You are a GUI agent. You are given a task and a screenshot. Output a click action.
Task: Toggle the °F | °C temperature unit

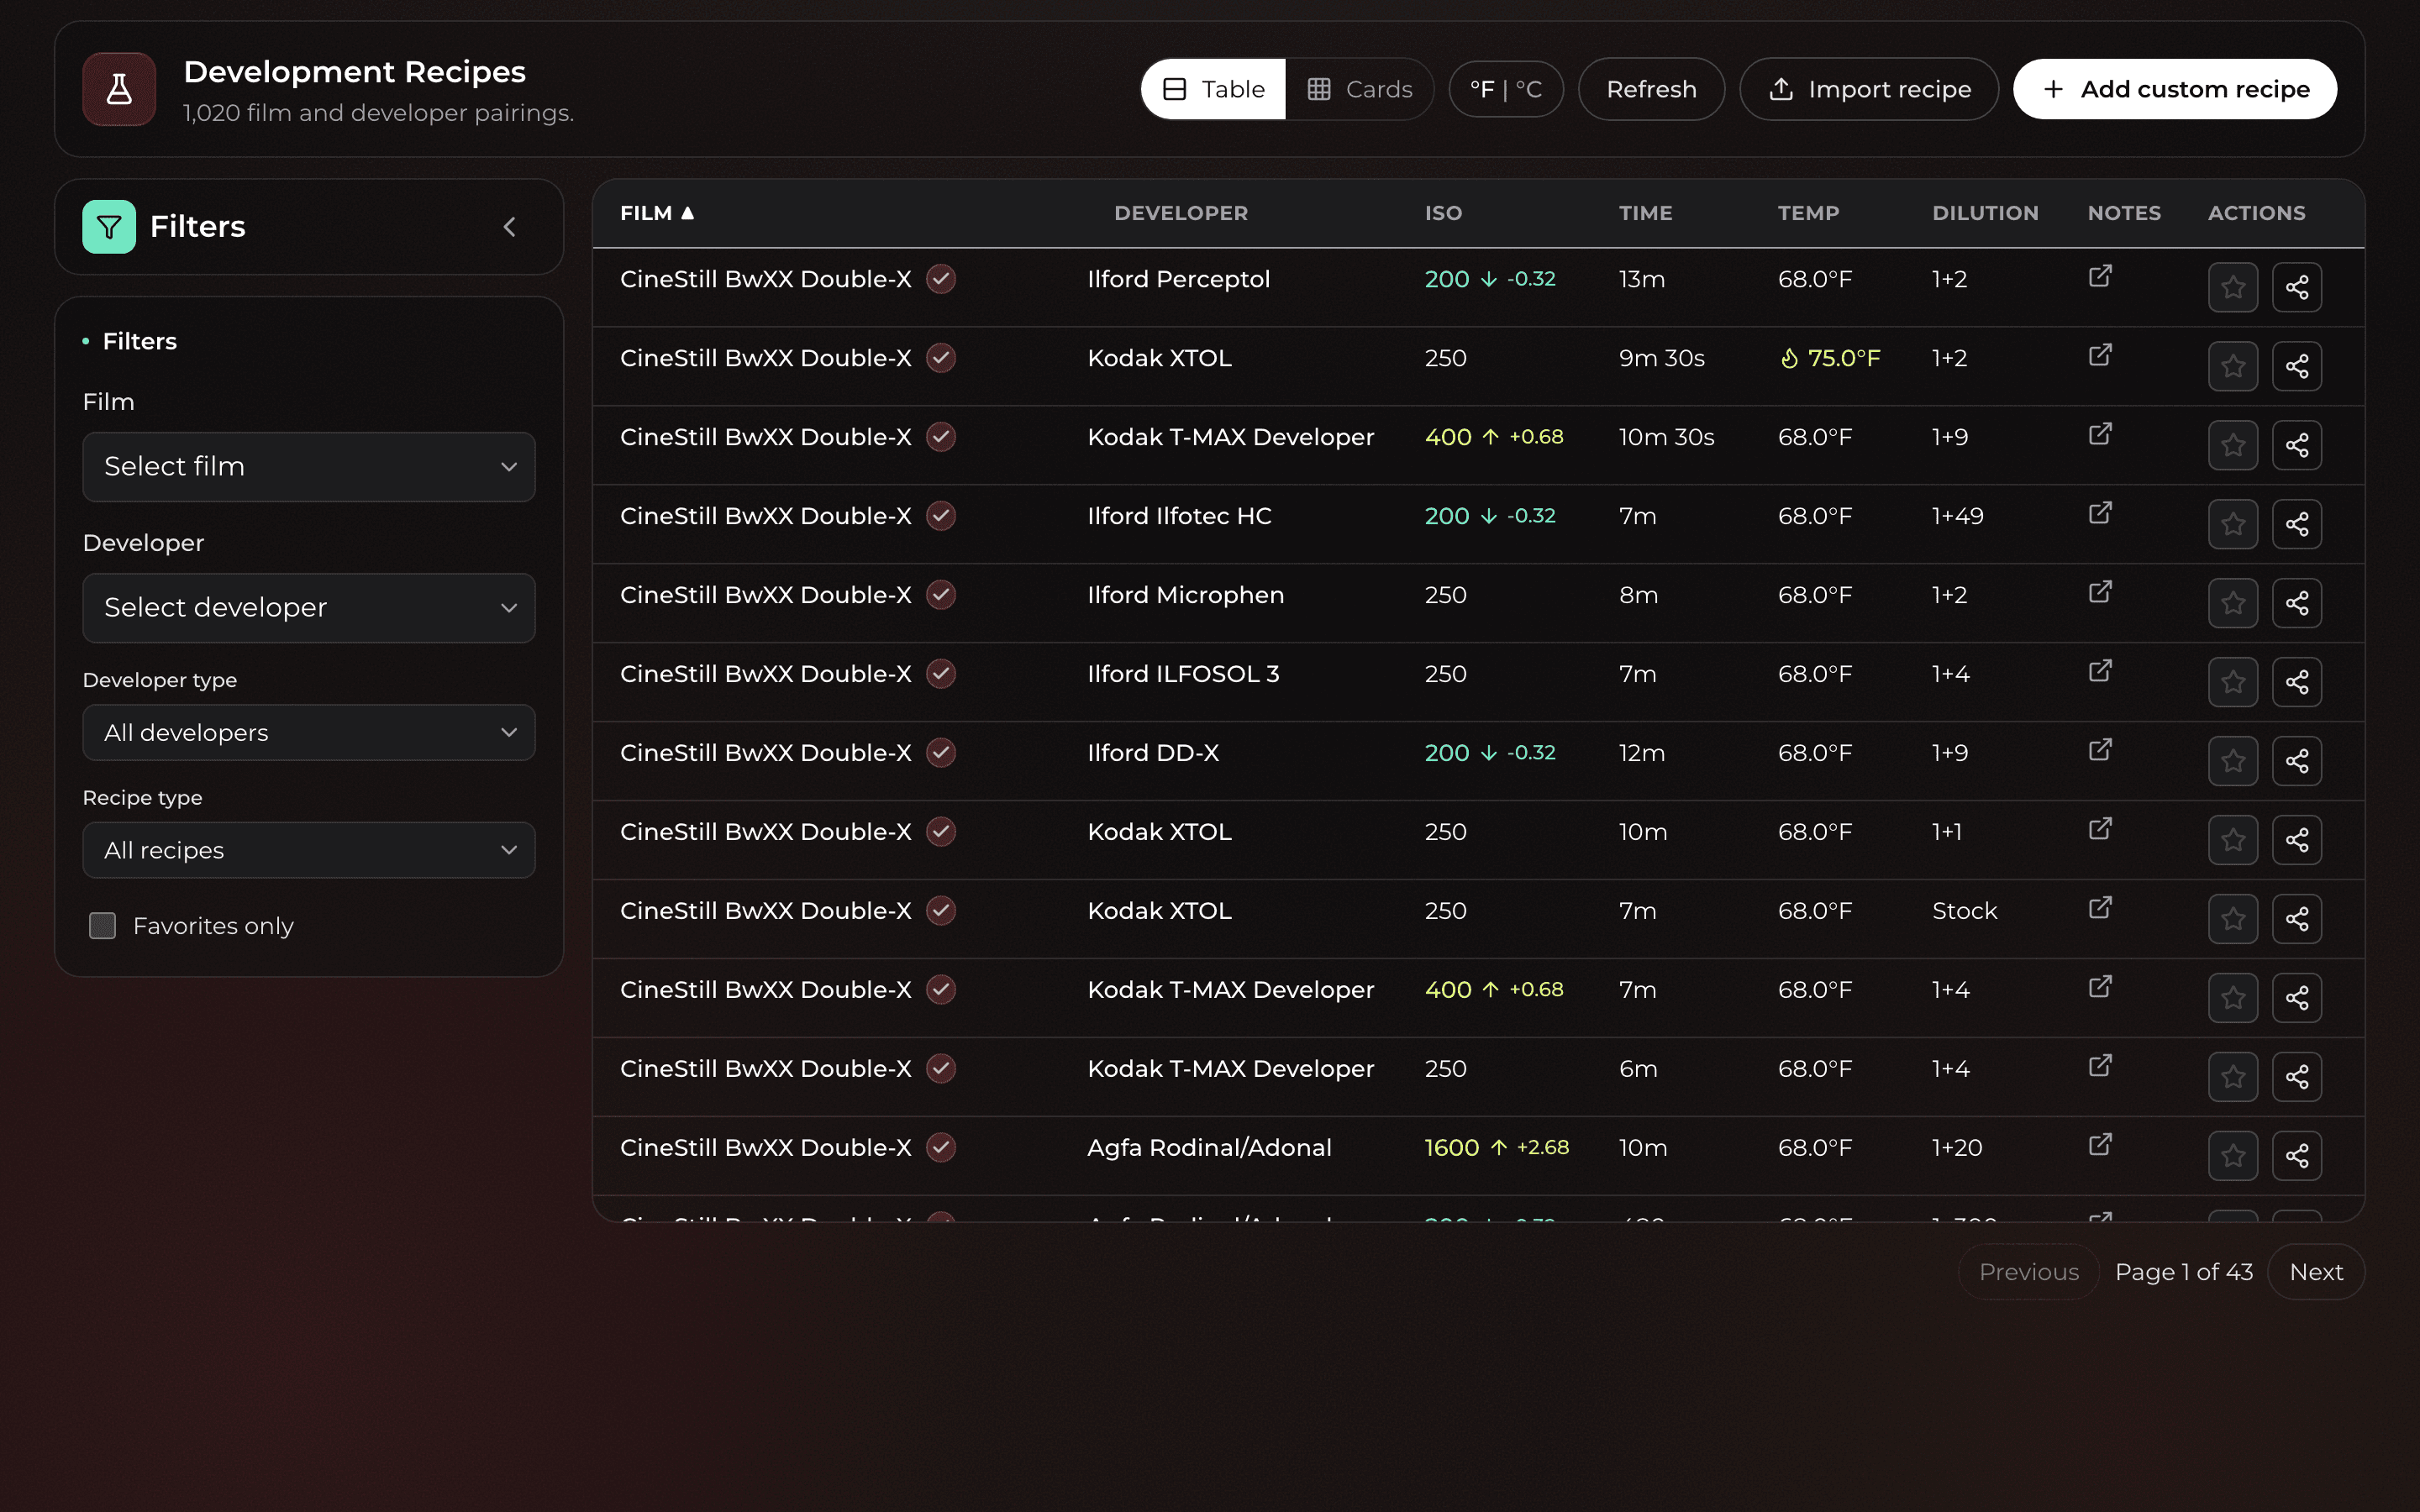tap(1506, 89)
